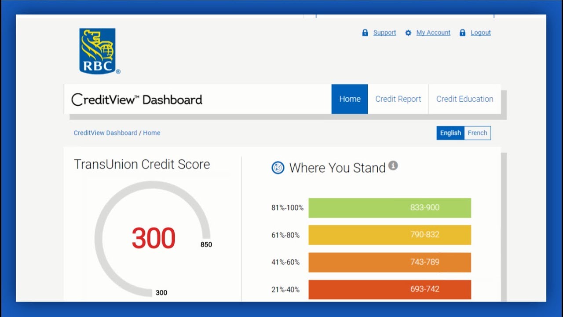Click the 41%-60% percentile label

pyautogui.click(x=285, y=262)
